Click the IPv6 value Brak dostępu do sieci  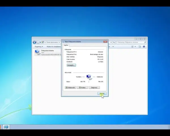[97, 54]
